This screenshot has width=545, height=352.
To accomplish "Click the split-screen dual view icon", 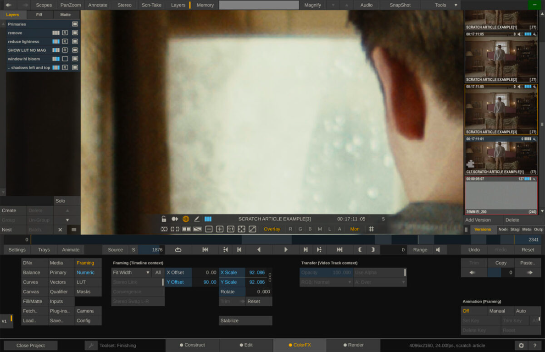I will [x=187, y=229].
